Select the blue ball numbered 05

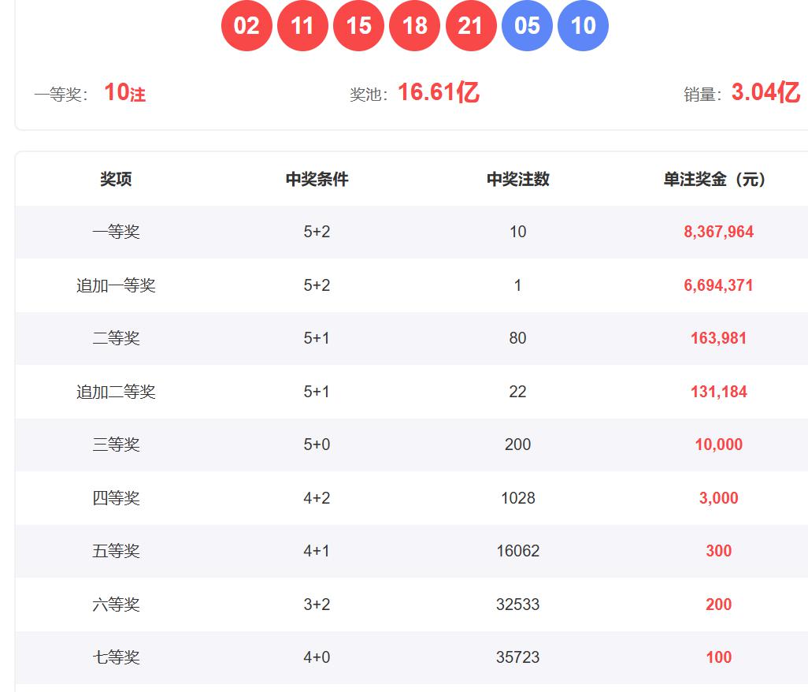(527, 26)
